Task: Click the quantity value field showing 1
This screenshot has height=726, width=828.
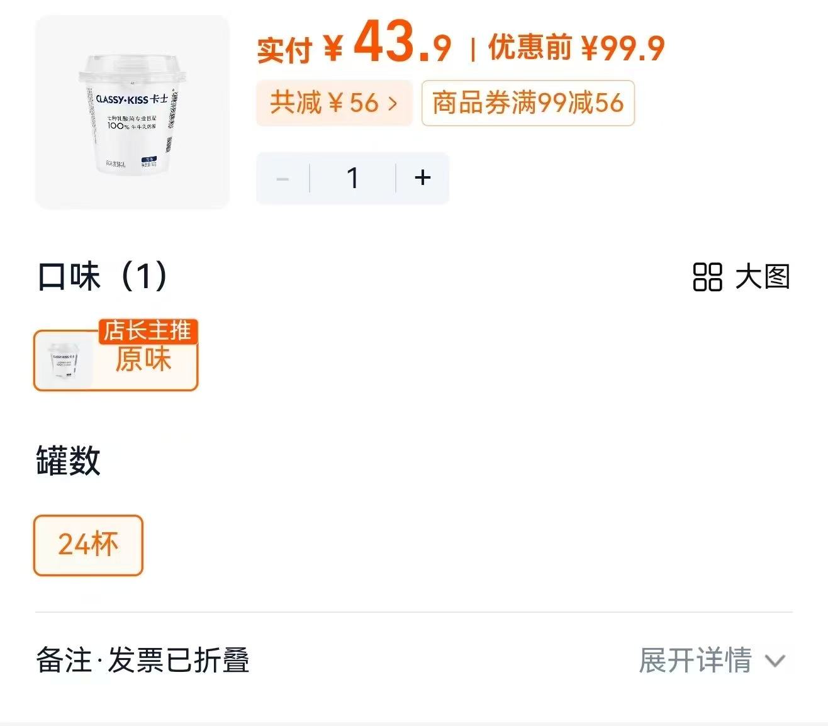Action: 352,178
